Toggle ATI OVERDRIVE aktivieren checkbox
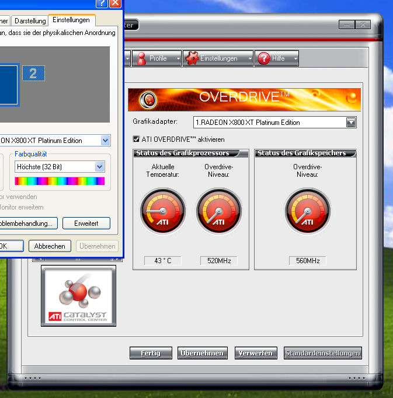The image size is (393, 398). click(136, 139)
